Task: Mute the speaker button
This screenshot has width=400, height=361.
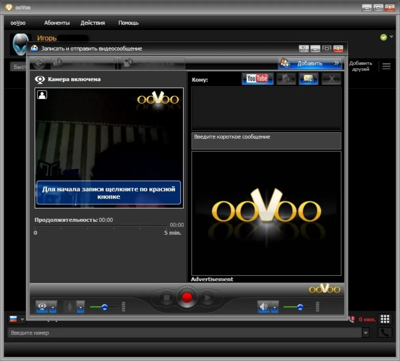Action: click(x=264, y=306)
